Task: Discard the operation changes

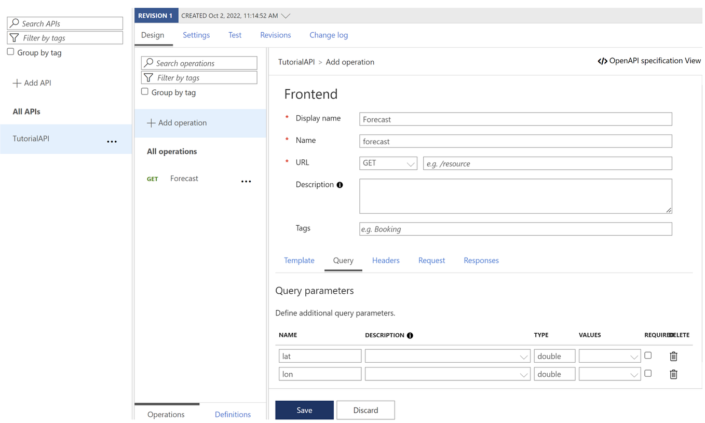Action: (365, 410)
